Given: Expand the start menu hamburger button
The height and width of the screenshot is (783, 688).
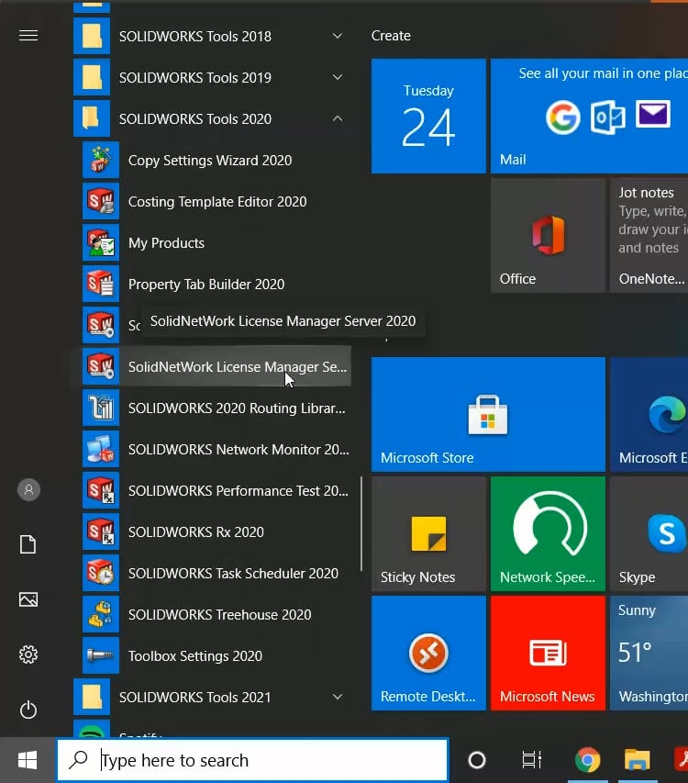Looking at the screenshot, I should [28, 36].
